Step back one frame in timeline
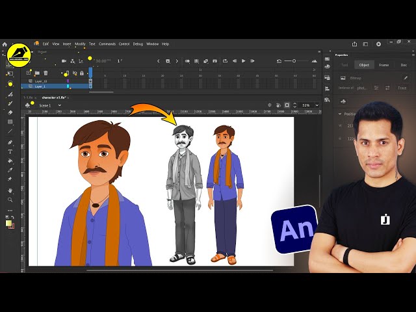The height and width of the screenshot is (312, 416). [235, 61]
